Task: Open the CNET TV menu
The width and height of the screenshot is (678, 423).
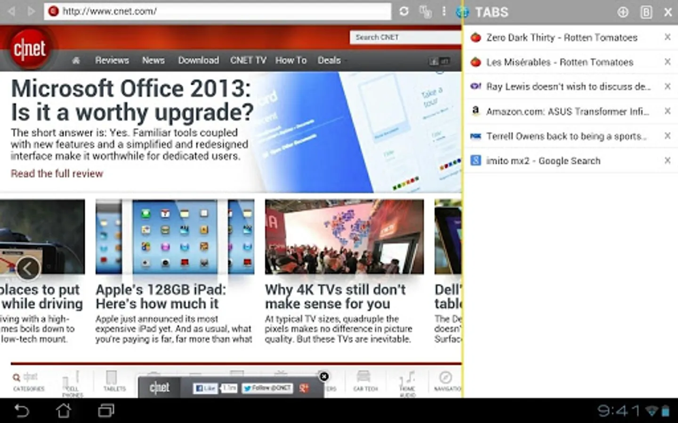Action: [x=248, y=60]
